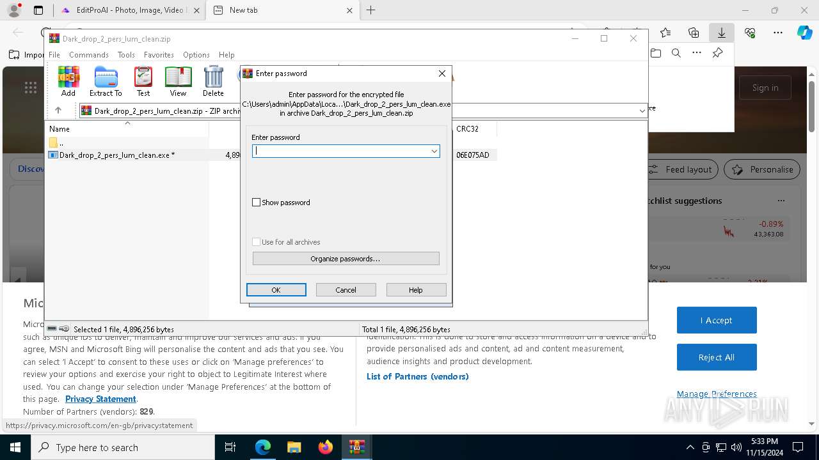The image size is (819, 460).
Task: Click the I Accept cookies button
Action: click(x=717, y=320)
